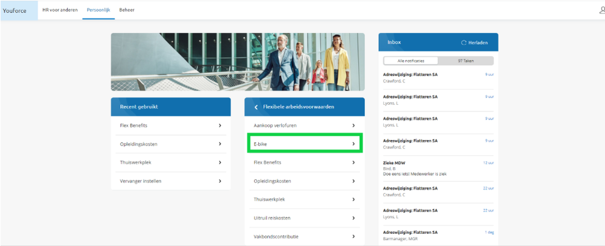Click the 1 dag timestamp on the last notification

[x=489, y=232]
